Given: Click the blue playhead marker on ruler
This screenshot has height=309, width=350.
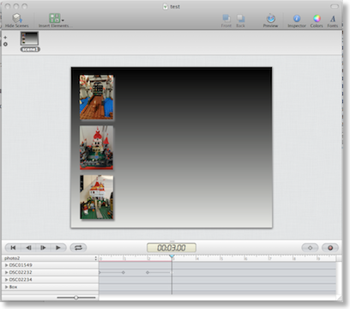Looking at the screenshot, I should coord(172,257).
